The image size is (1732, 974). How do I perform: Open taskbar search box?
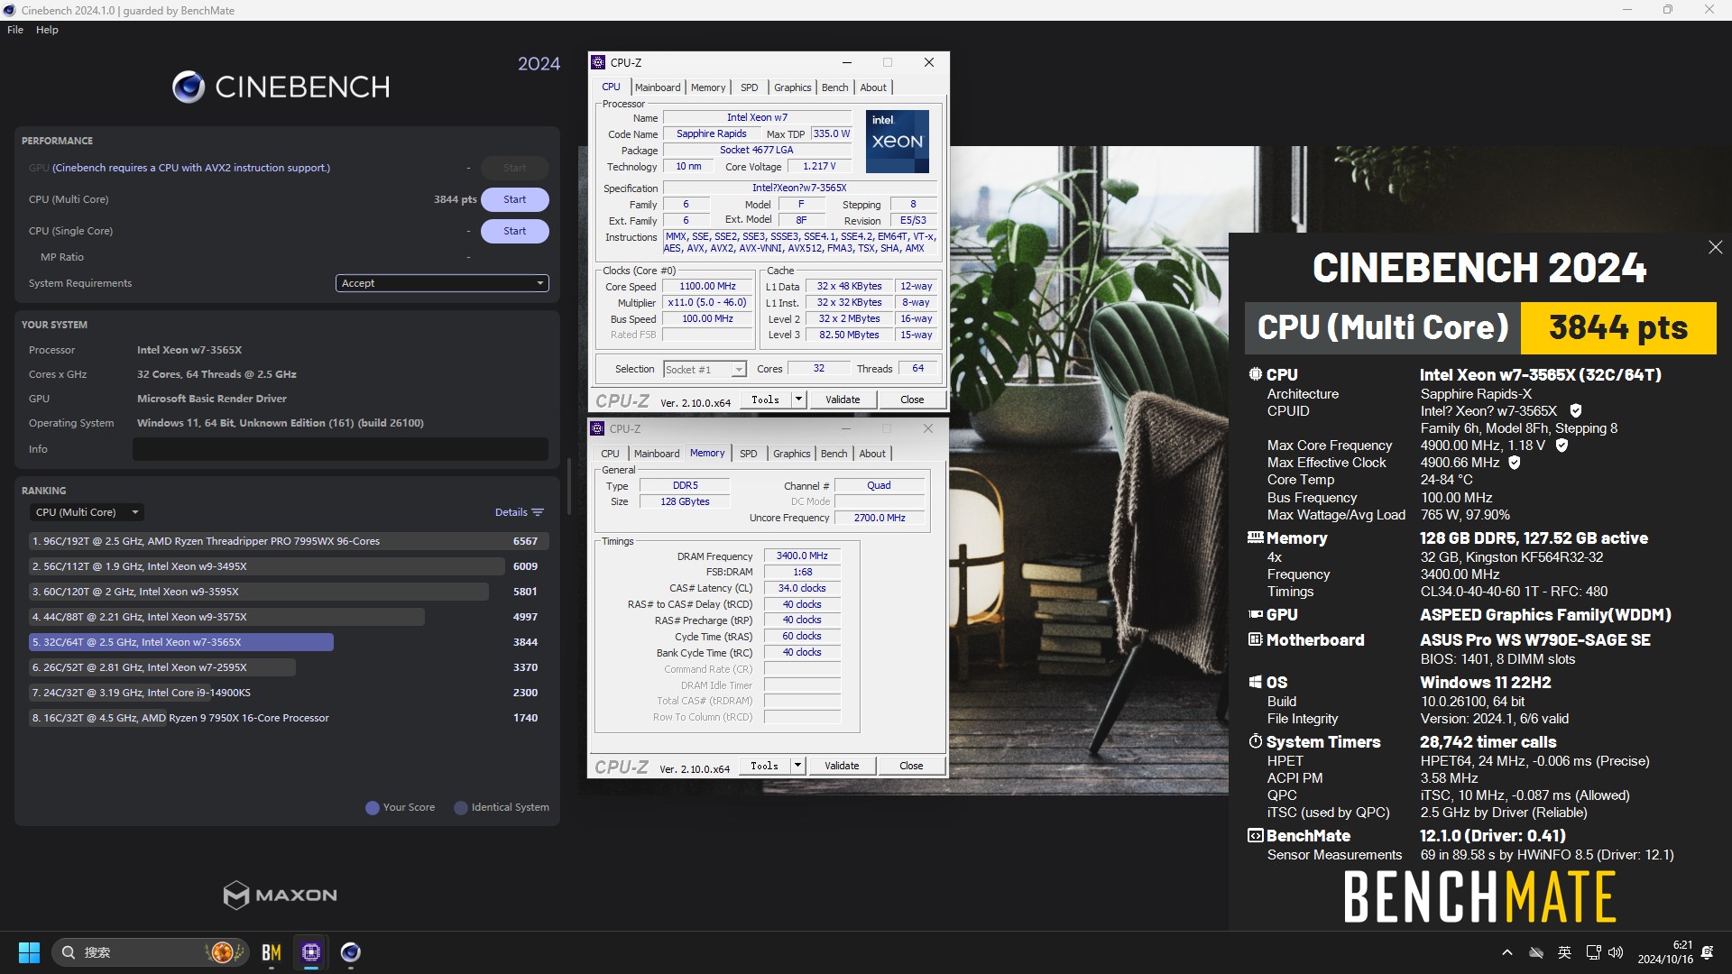[149, 952]
